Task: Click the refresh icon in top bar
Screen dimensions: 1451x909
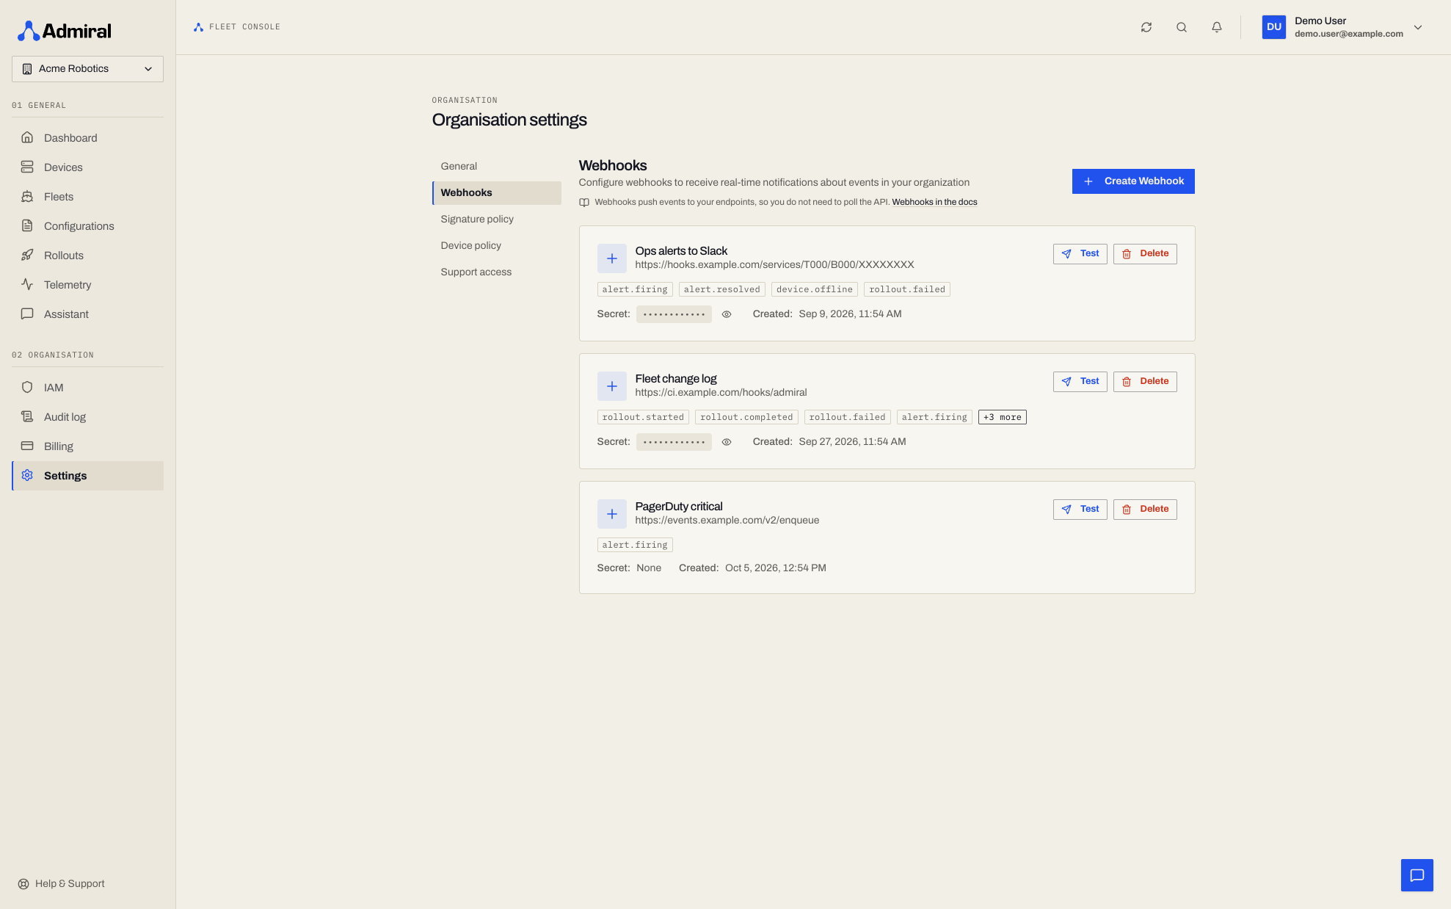Action: (x=1146, y=27)
